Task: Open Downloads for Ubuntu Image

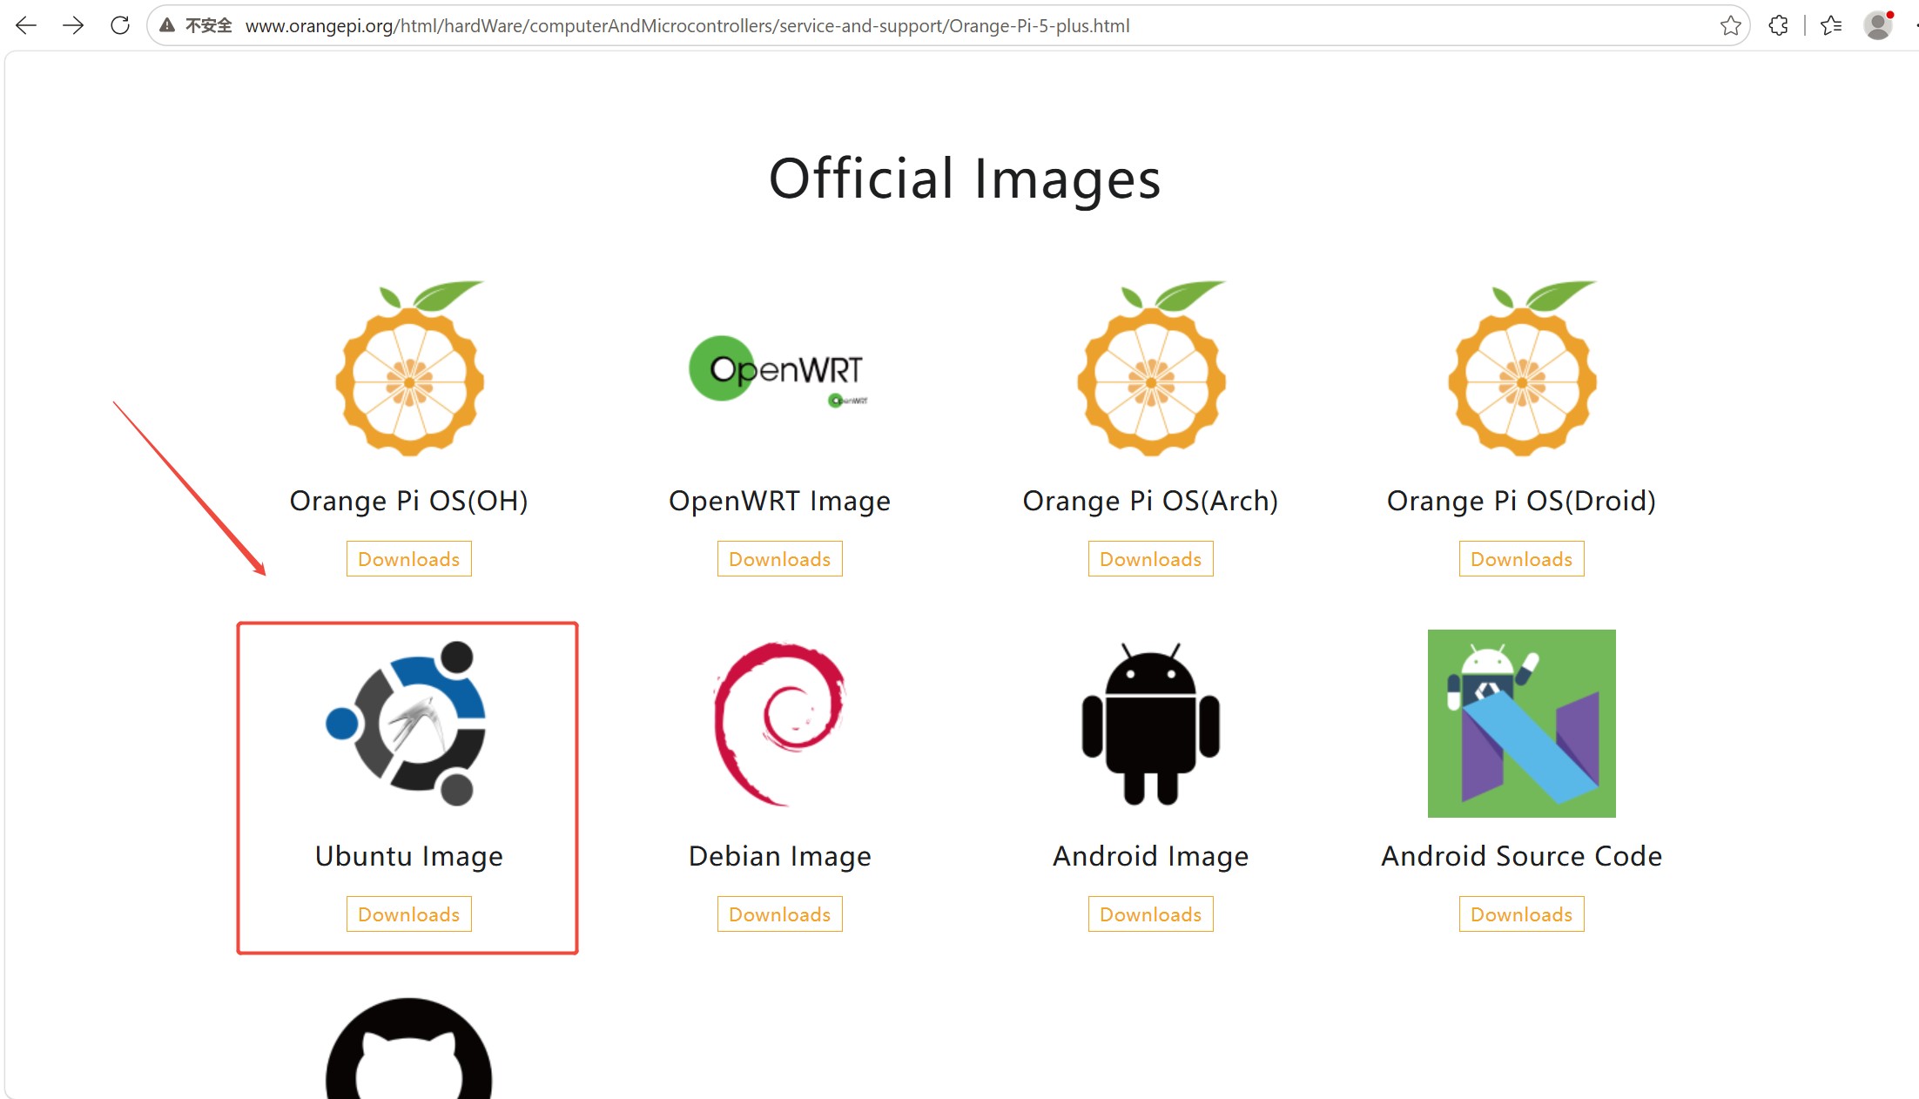Action: pyautogui.click(x=409, y=914)
